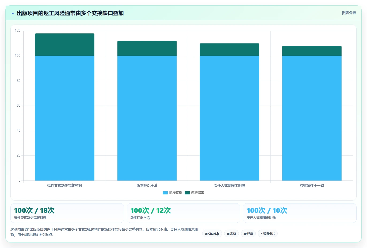Select the blue bar for 版本标识不清
This screenshot has width=367, height=248.
[x=147, y=118]
